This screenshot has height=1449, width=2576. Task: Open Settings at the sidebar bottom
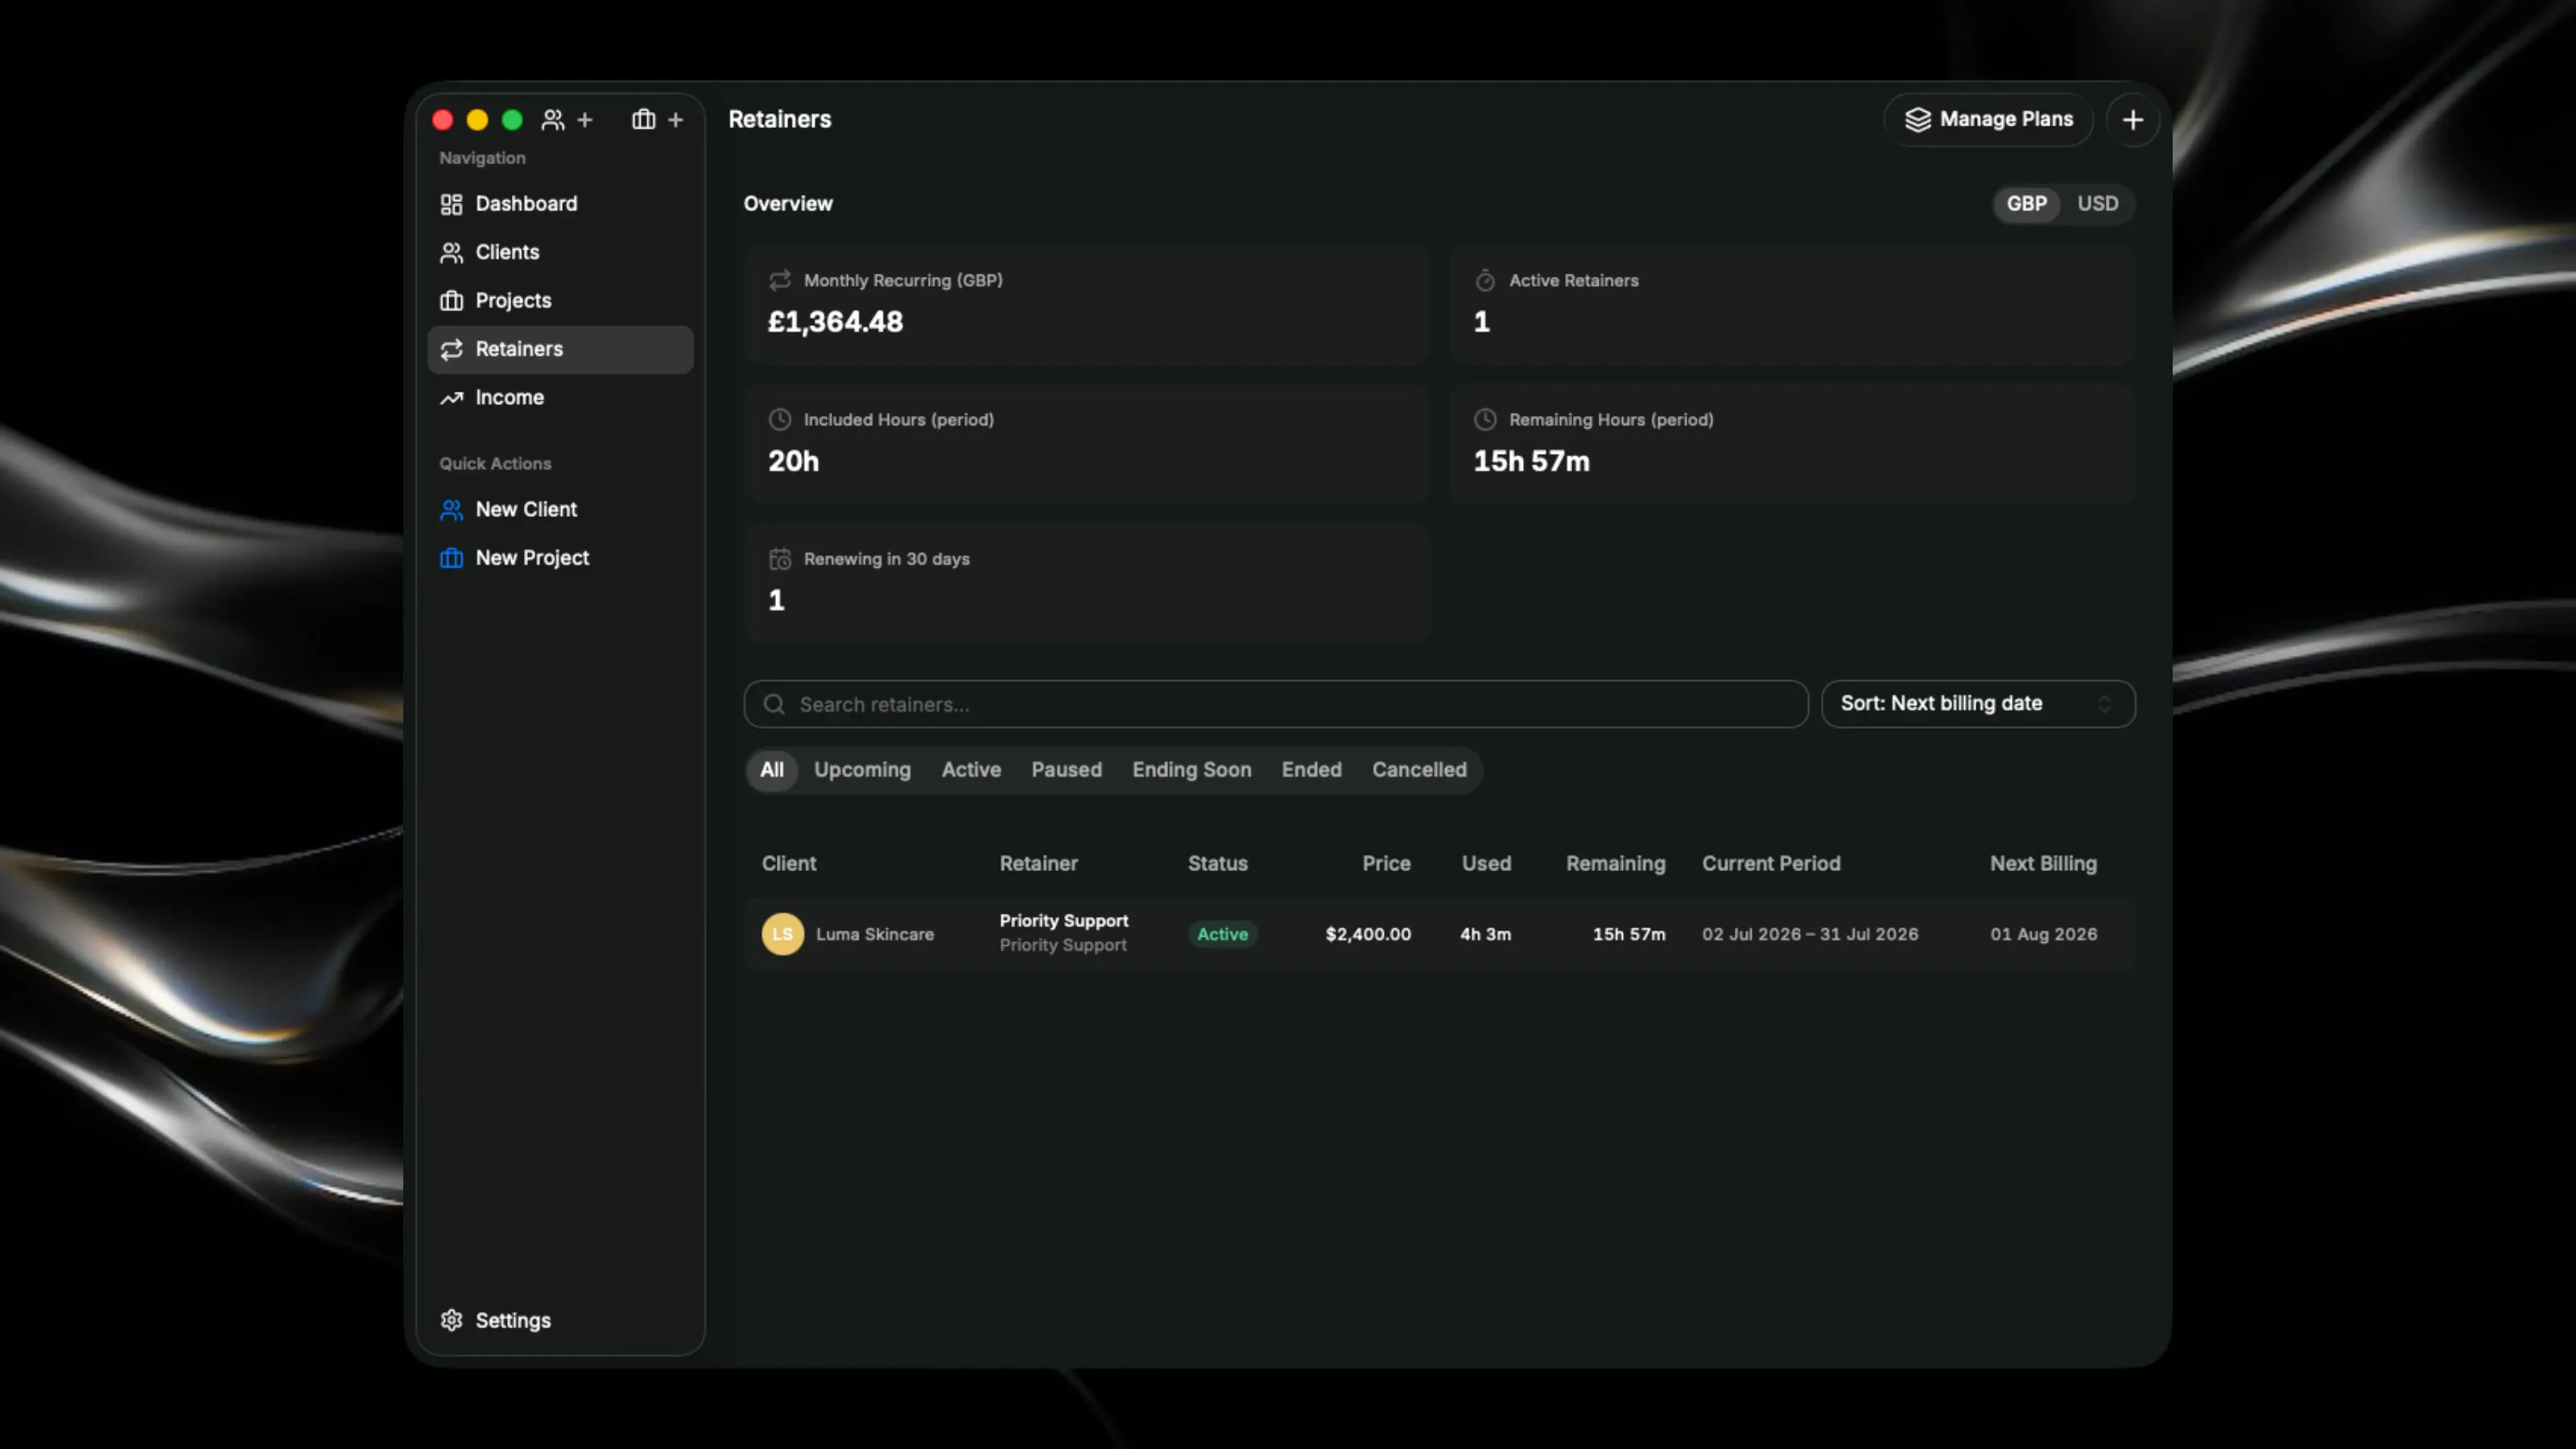(560, 1320)
